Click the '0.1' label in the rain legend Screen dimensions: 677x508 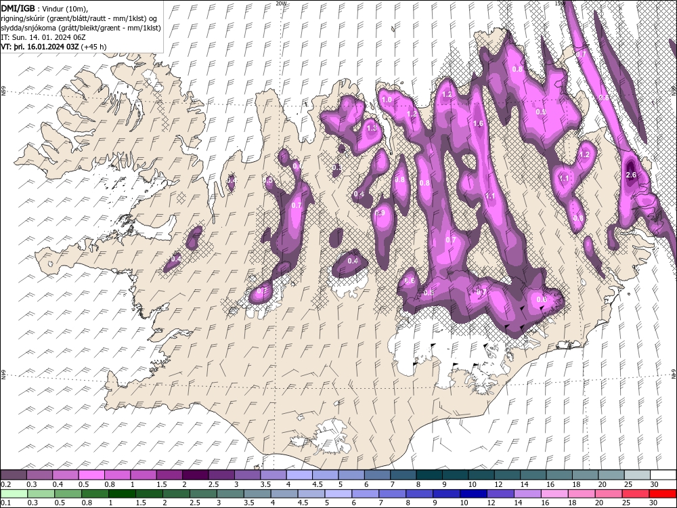(5, 503)
